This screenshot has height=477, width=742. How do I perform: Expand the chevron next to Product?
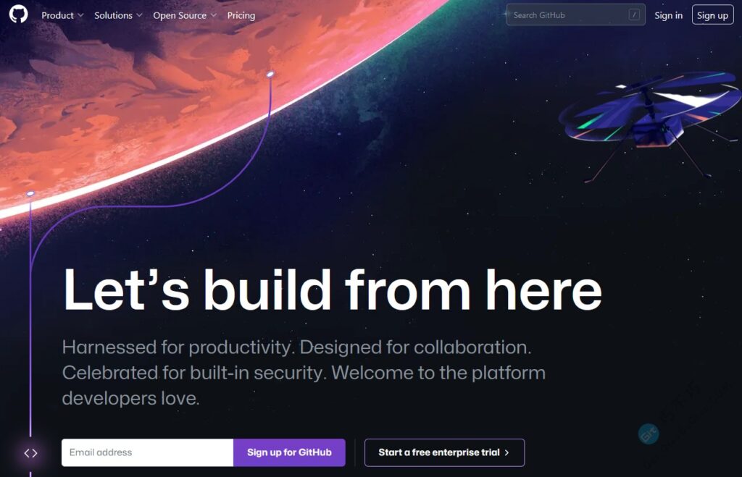coord(80,16)
